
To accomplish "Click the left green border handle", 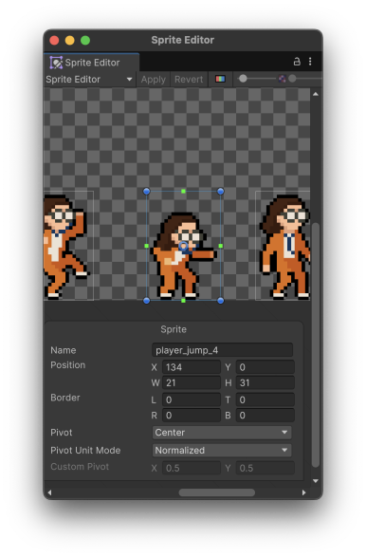I will (x=146, y=246).
